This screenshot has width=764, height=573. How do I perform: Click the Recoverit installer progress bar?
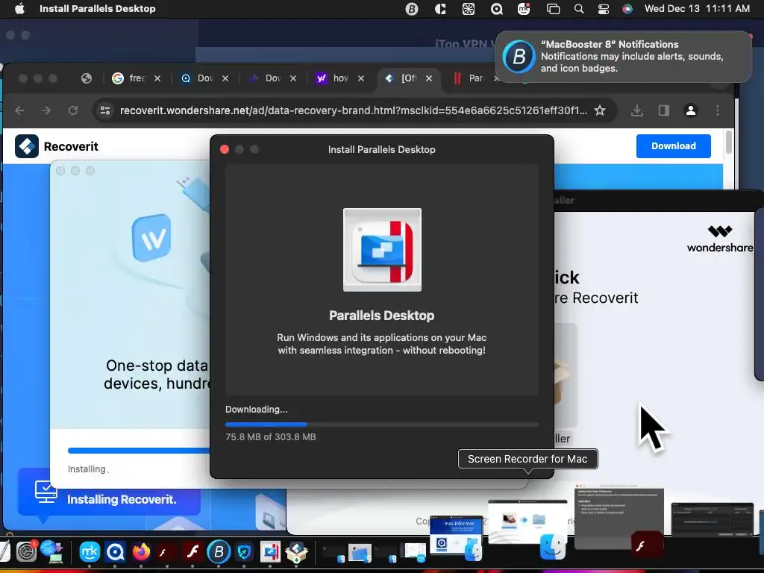point(139,451)
